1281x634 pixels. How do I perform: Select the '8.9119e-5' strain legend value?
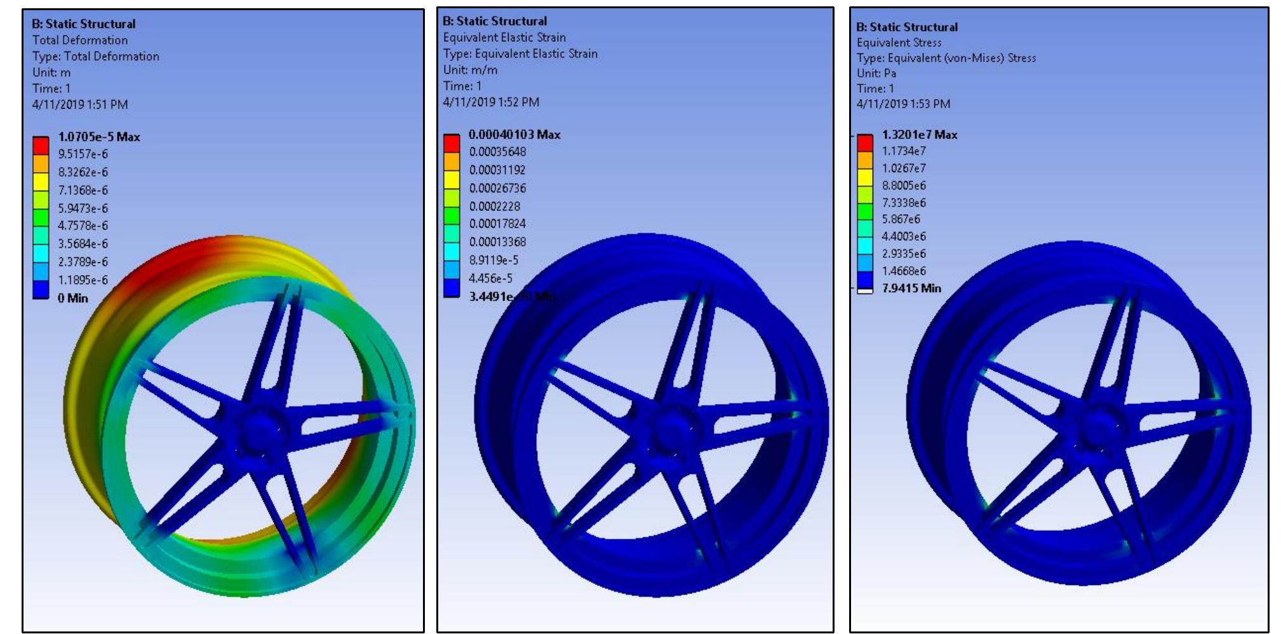pos(493,260)
